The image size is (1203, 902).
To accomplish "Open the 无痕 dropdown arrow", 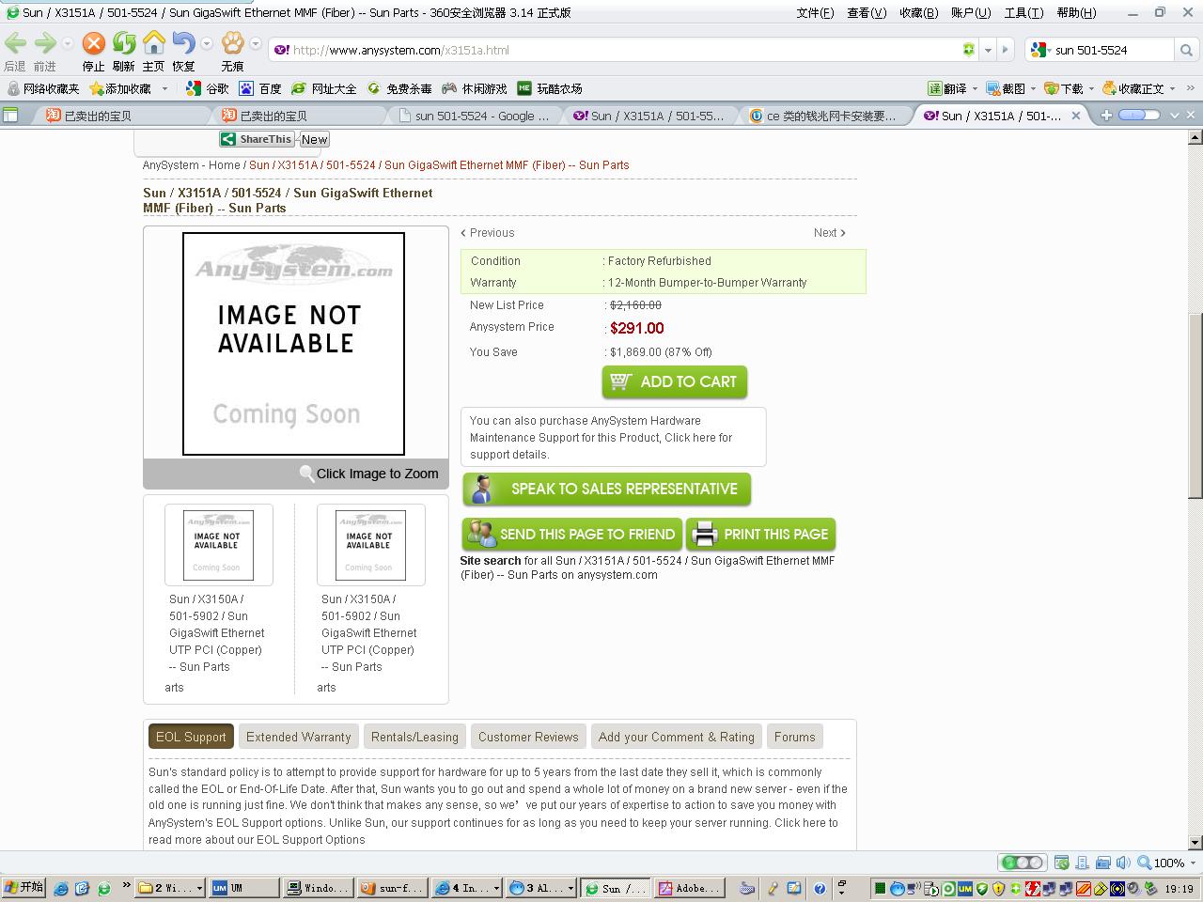I will [255, 43].
